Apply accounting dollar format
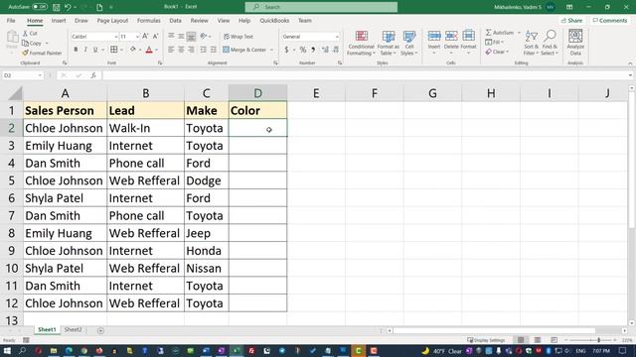The width and height of the screenshot is (636, 357). coord(286,50)
